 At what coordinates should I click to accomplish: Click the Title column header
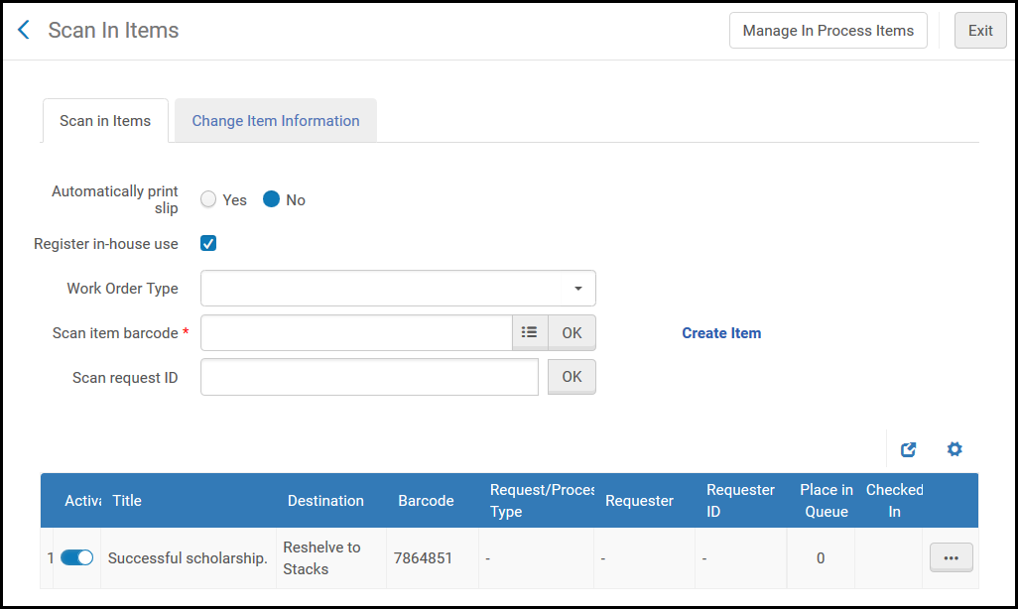tap(128, 501)
